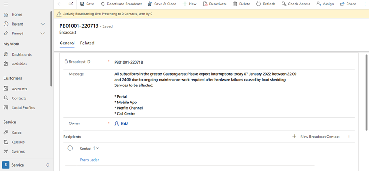369x171 pixels.
Task: Open record in new window icon
Action: pos(71,4)
